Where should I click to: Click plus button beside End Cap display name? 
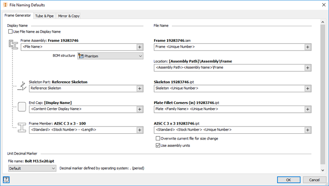click(x=140, y=109)
